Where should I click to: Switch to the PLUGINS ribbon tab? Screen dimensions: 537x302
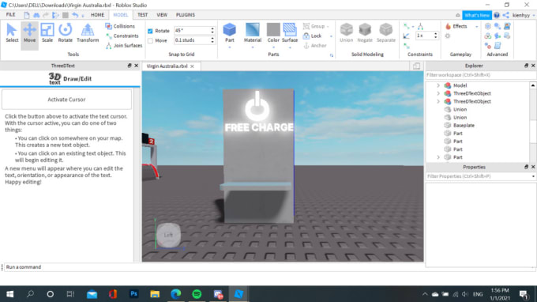[x=186, y=15]
